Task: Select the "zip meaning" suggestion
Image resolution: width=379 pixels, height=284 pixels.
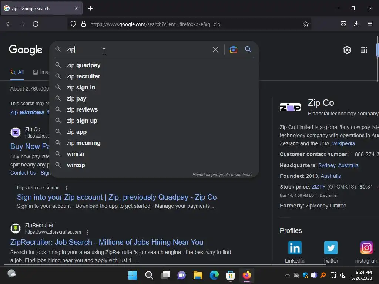Action: (154, 143)
